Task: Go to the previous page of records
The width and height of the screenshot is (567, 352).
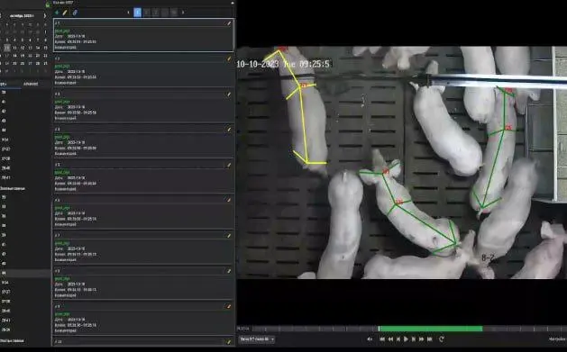Action: point(128,13)
